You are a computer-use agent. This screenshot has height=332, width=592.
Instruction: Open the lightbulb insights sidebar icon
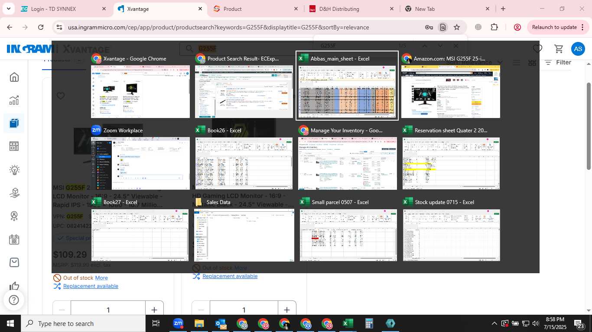(14, 169)
